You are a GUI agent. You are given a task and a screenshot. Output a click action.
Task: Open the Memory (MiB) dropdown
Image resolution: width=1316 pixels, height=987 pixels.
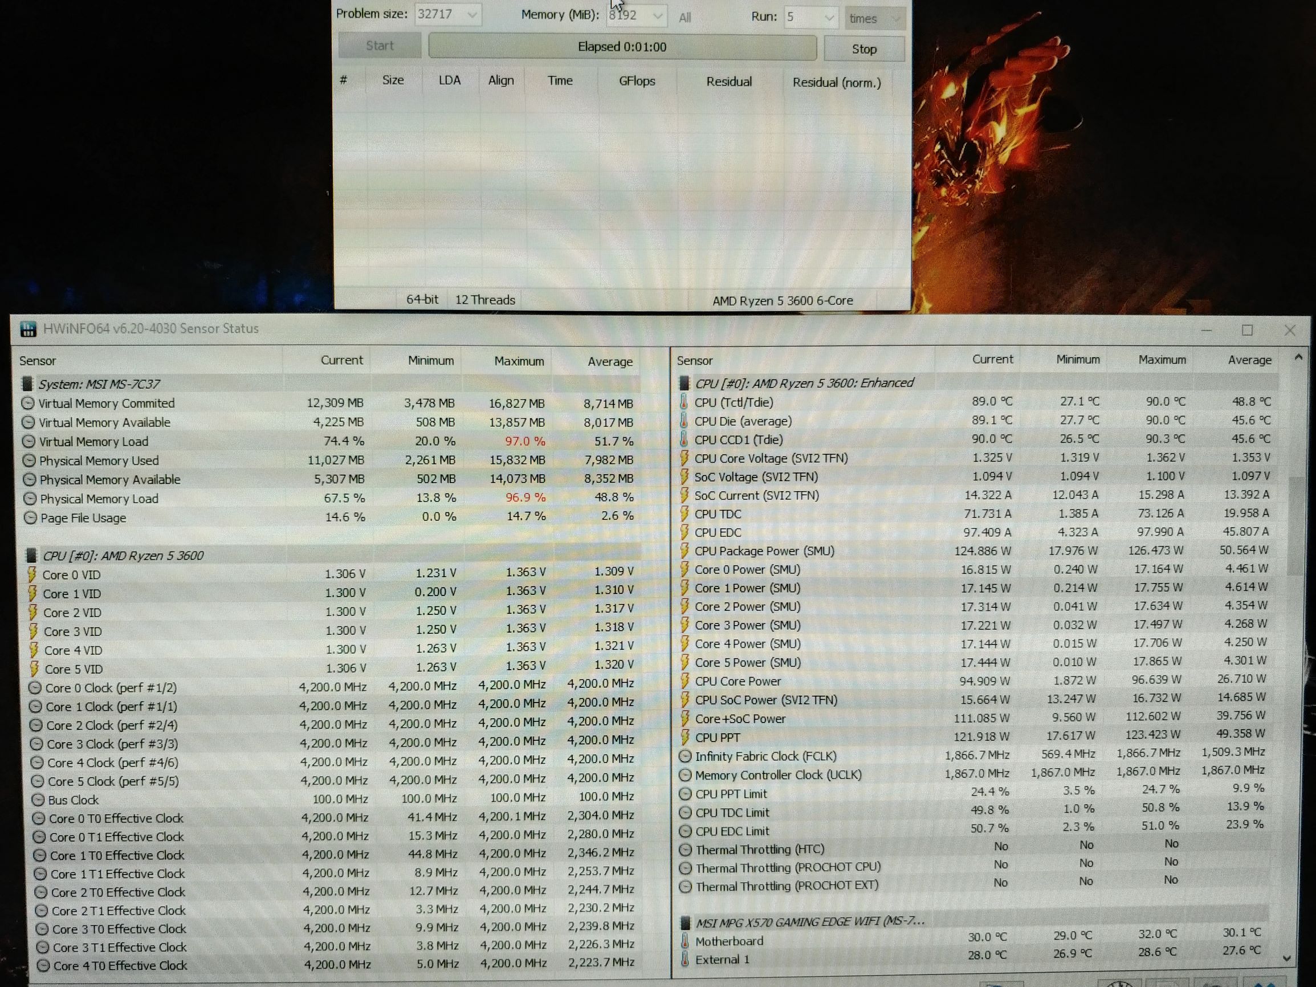pos(657,16)
